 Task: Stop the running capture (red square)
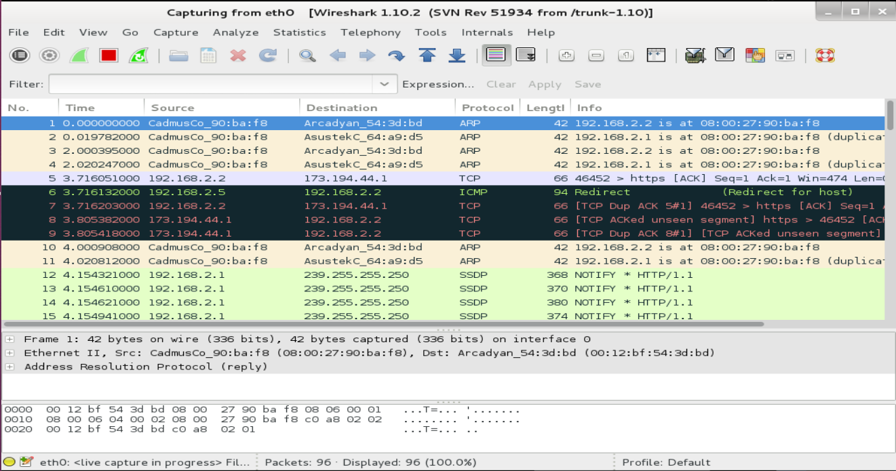pyautogui.click(x=109, y=56)
